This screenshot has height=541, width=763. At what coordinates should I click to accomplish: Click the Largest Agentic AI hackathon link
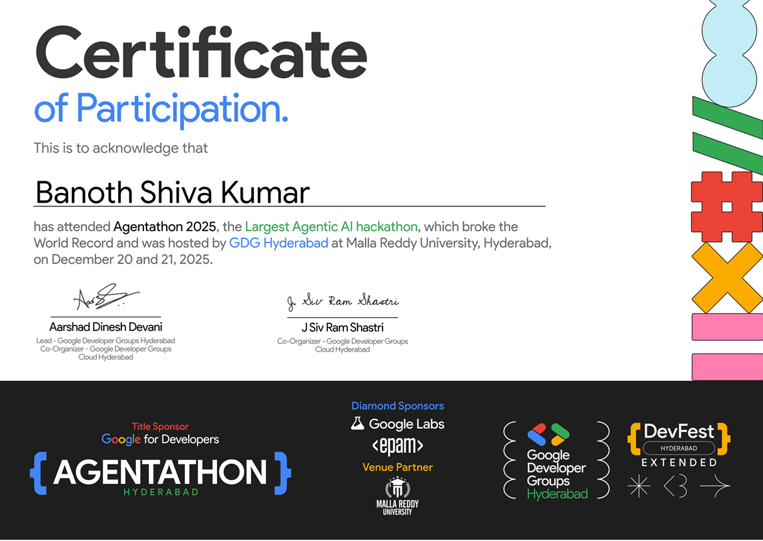(331, 226)
